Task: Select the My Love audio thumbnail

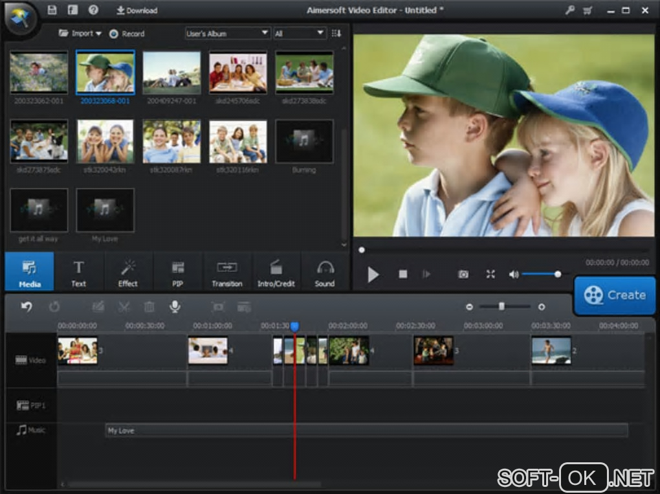Action: (105, 210)
